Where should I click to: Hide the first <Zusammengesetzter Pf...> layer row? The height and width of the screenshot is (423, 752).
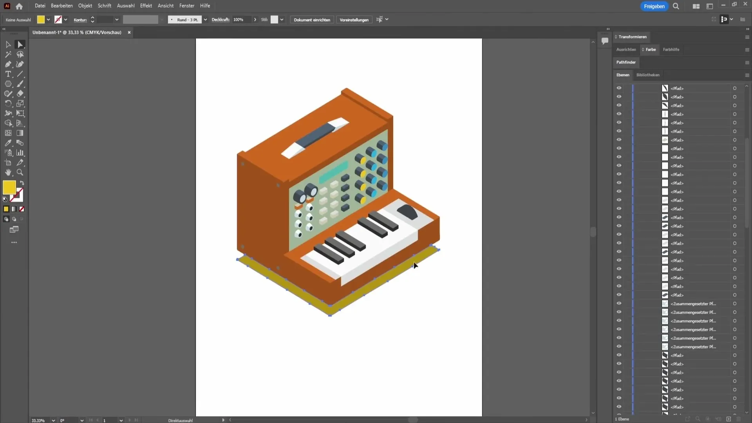click(619, 304)
